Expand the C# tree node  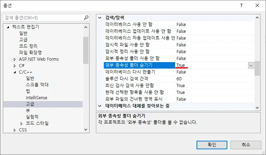coord(15,66)
